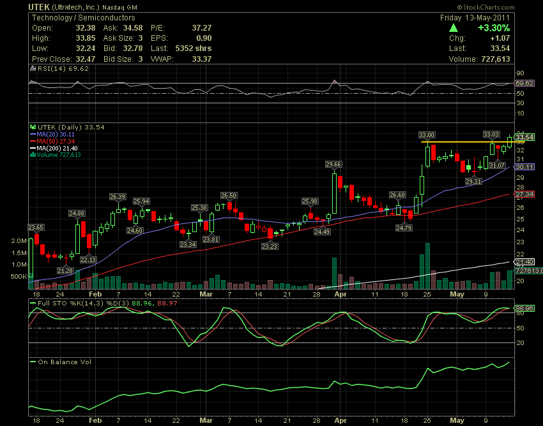Click the Ask price 34.58

pyautogui.click(x=133, y=28)
